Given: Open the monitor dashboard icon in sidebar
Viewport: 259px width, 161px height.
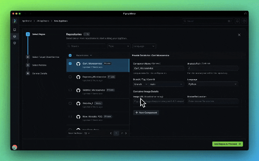Looking at the screenshot, I should point(14,30).
